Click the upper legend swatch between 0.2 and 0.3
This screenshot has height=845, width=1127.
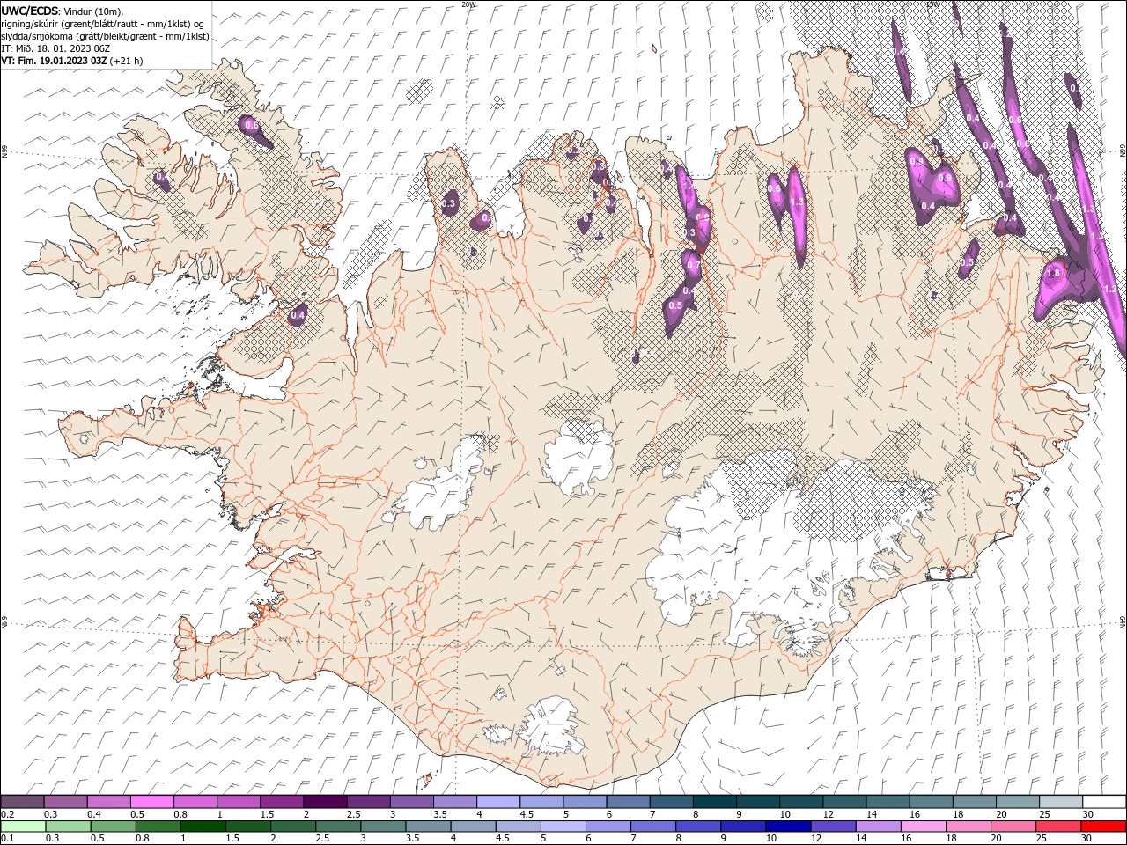pyautogui.click(x=22, y=802)
